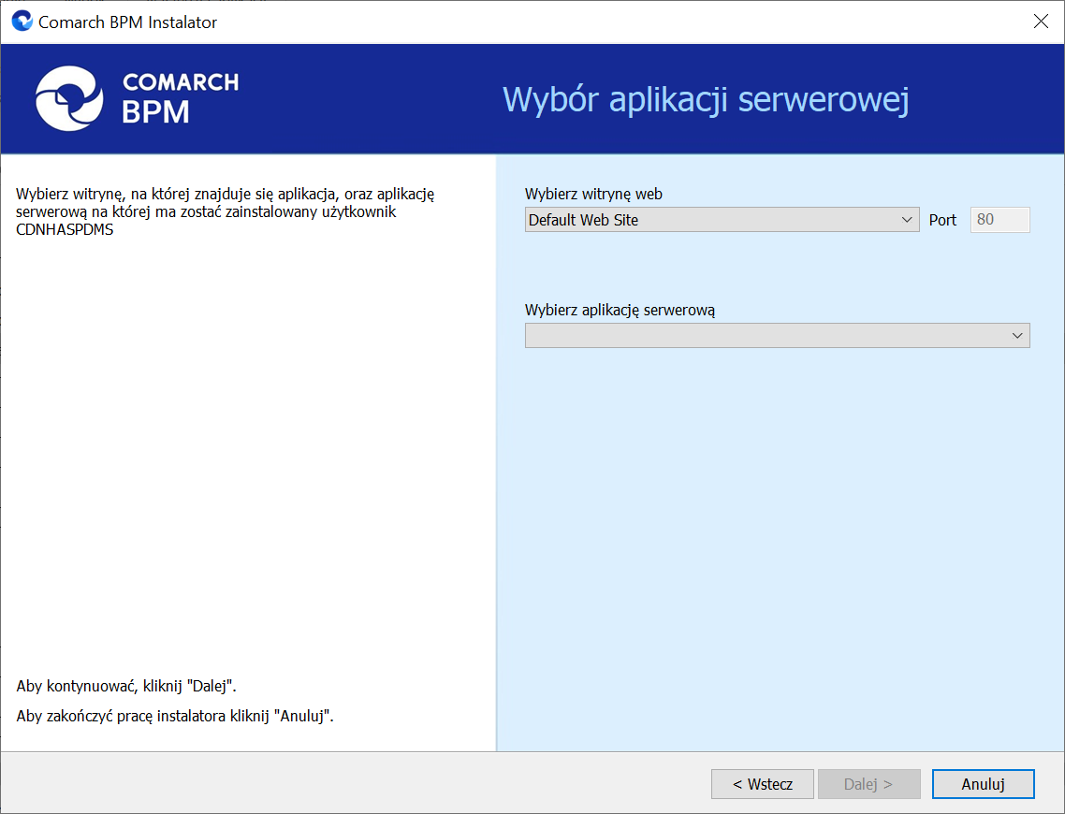Click the Comarch BPM title bar icon
The width and height of the screenshot is (1065, 814).
click(22, 21)
